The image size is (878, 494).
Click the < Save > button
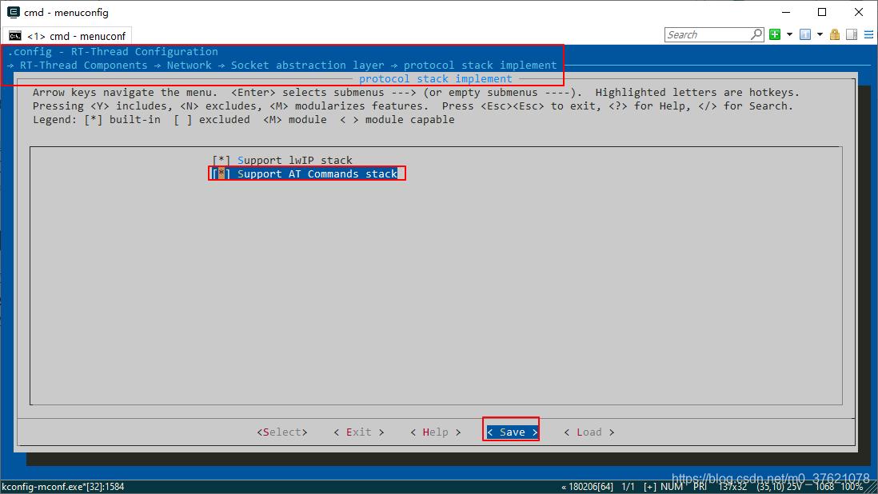[513, 432]
